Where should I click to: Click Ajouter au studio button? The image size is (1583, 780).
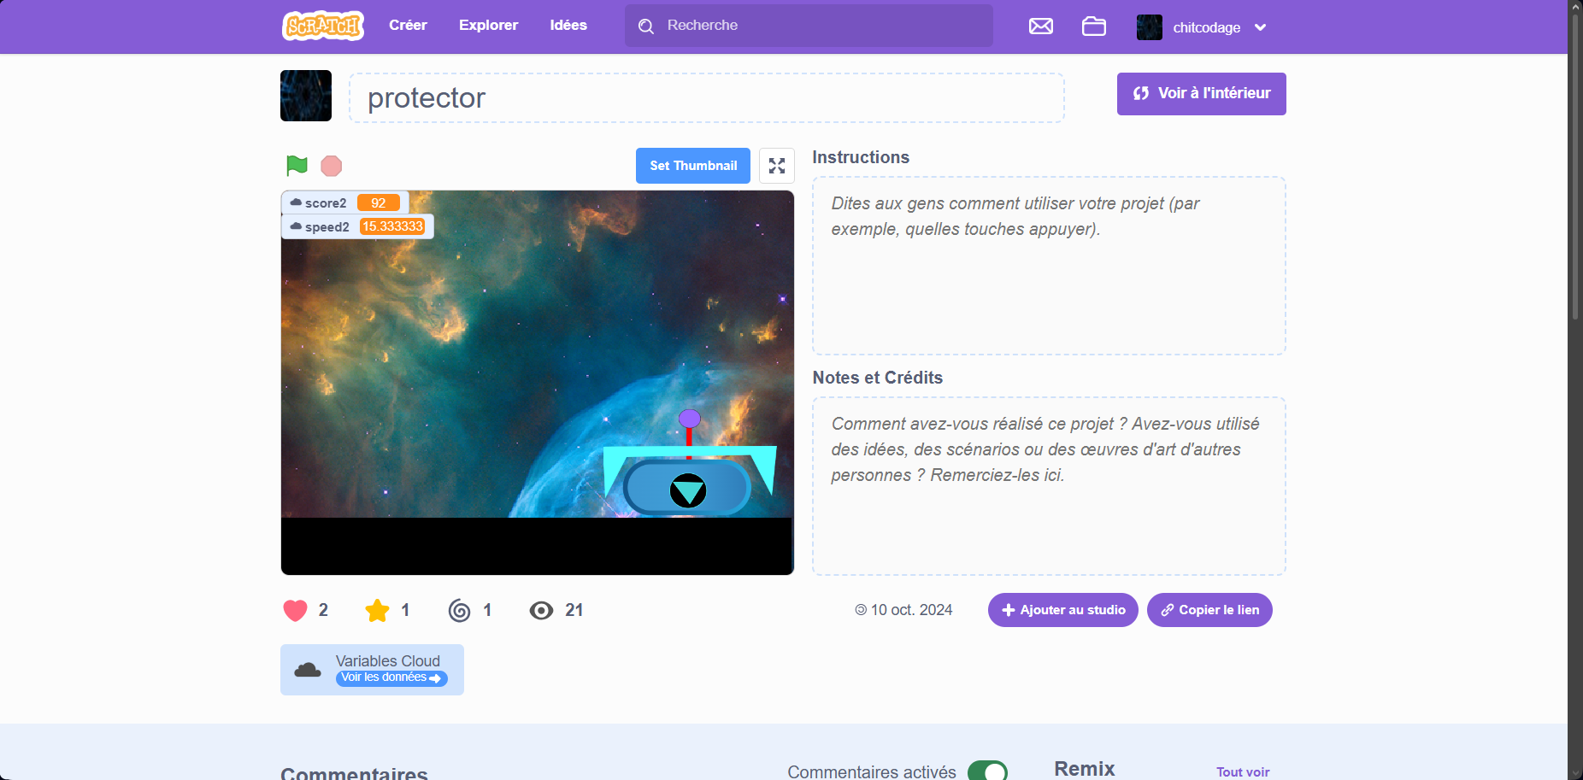(x=1062, y=610)
